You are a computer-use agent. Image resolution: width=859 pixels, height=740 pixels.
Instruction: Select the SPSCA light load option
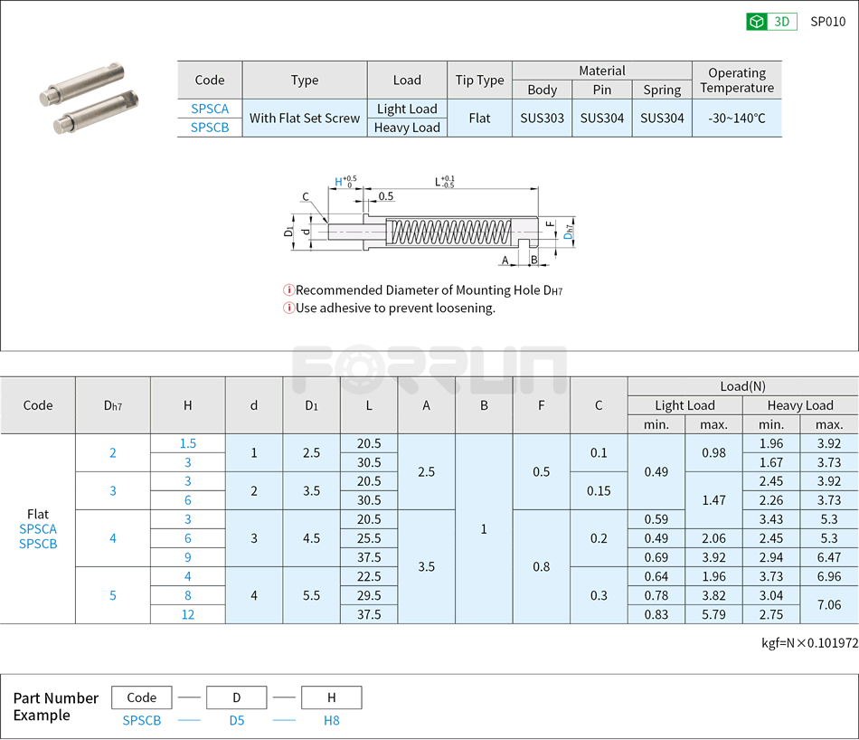(x=209, y=109)
